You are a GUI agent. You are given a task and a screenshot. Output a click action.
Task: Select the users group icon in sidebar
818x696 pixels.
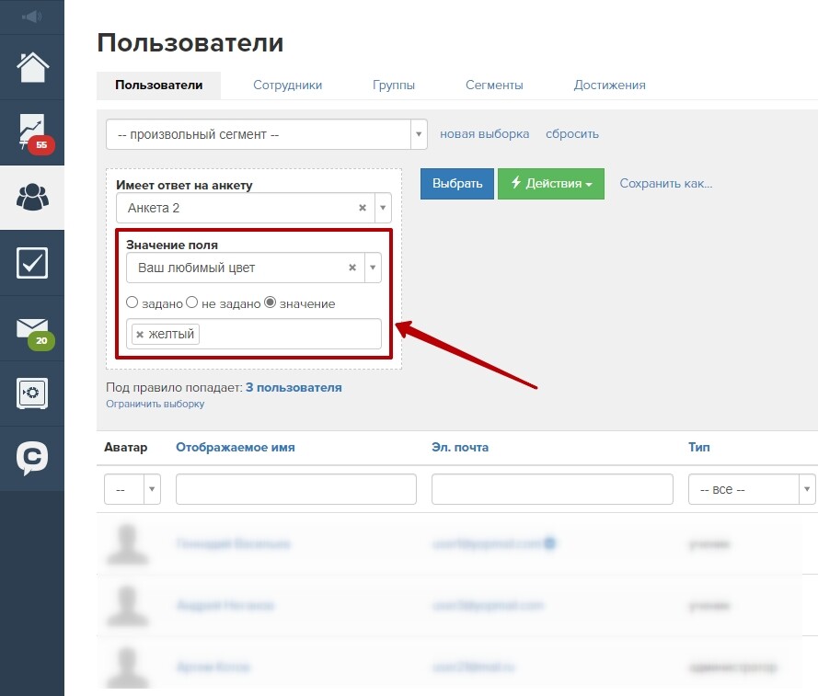[32, 197]
